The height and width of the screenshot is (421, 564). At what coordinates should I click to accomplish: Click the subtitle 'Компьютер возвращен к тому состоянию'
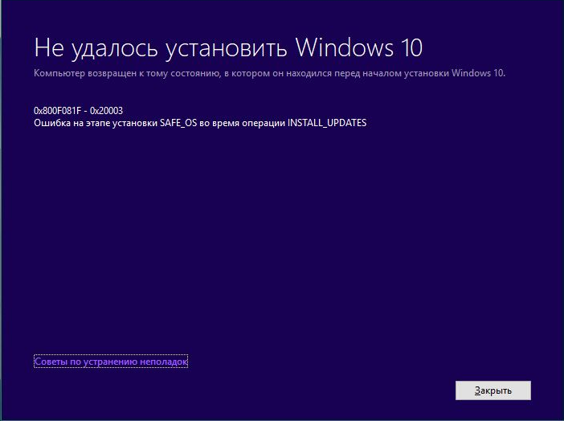click(127, 73)
